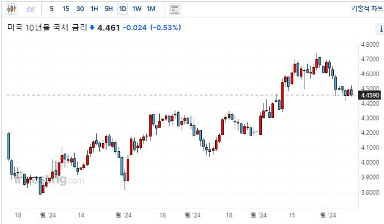Click the 4.3000 y-axis label
The width and height of the screenshot is (384, 224).
[370, 118]
